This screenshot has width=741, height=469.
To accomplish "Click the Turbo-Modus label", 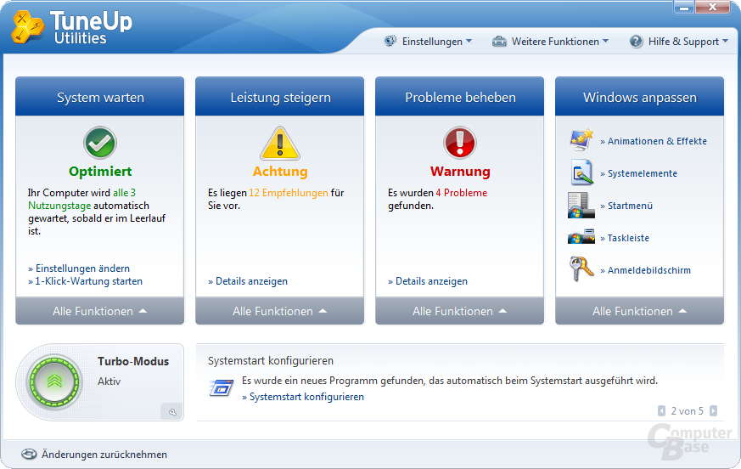I will 133,362.
